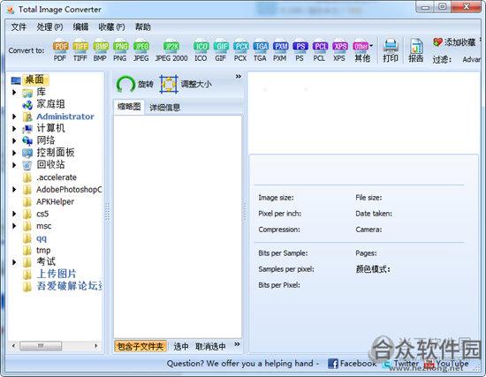The width and height of the screenshot is (486, 377).
Task: Switch to the 缩略图 tab
Action: point(129,107)
